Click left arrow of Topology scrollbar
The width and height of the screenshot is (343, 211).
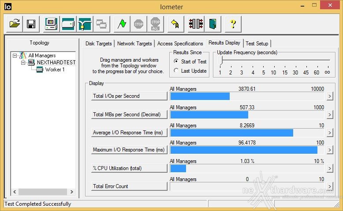click(15, 192)
